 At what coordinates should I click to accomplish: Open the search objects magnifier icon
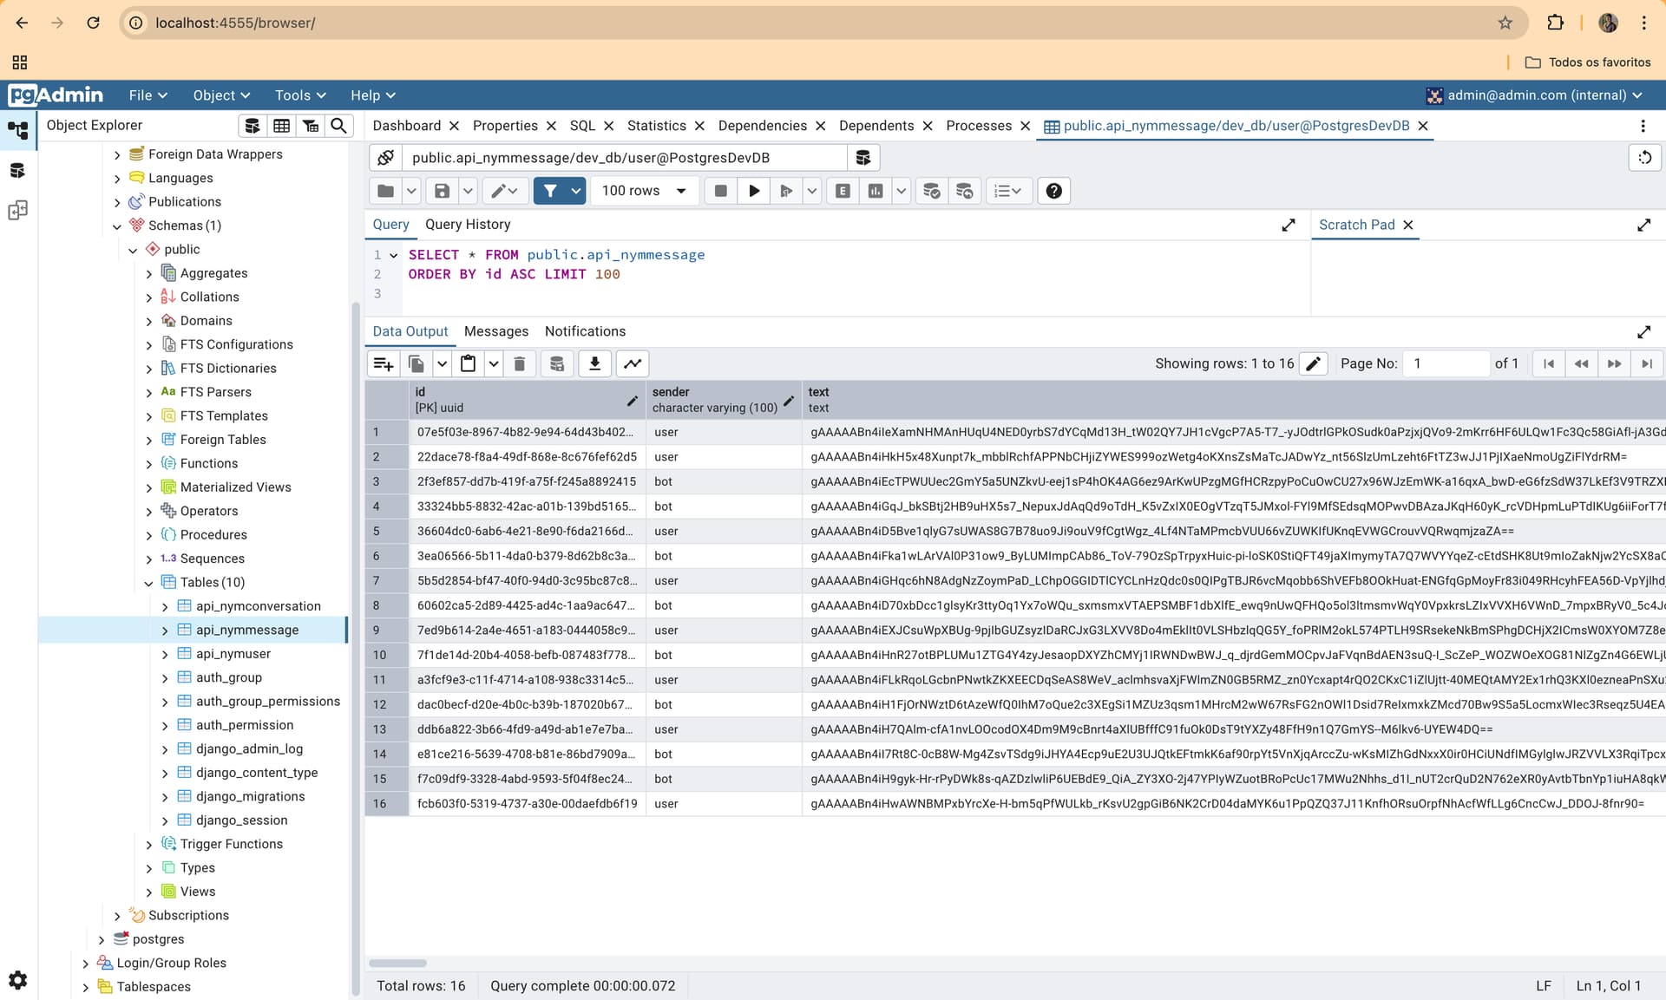339,126
